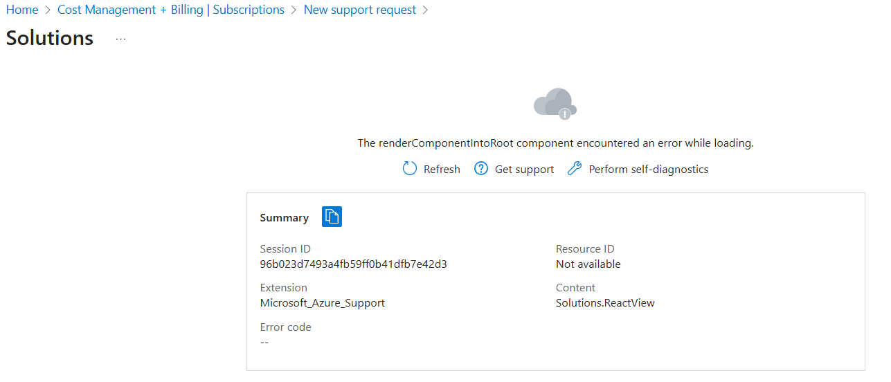Click the wrench self-diagnostics icon

coord(575,169)
